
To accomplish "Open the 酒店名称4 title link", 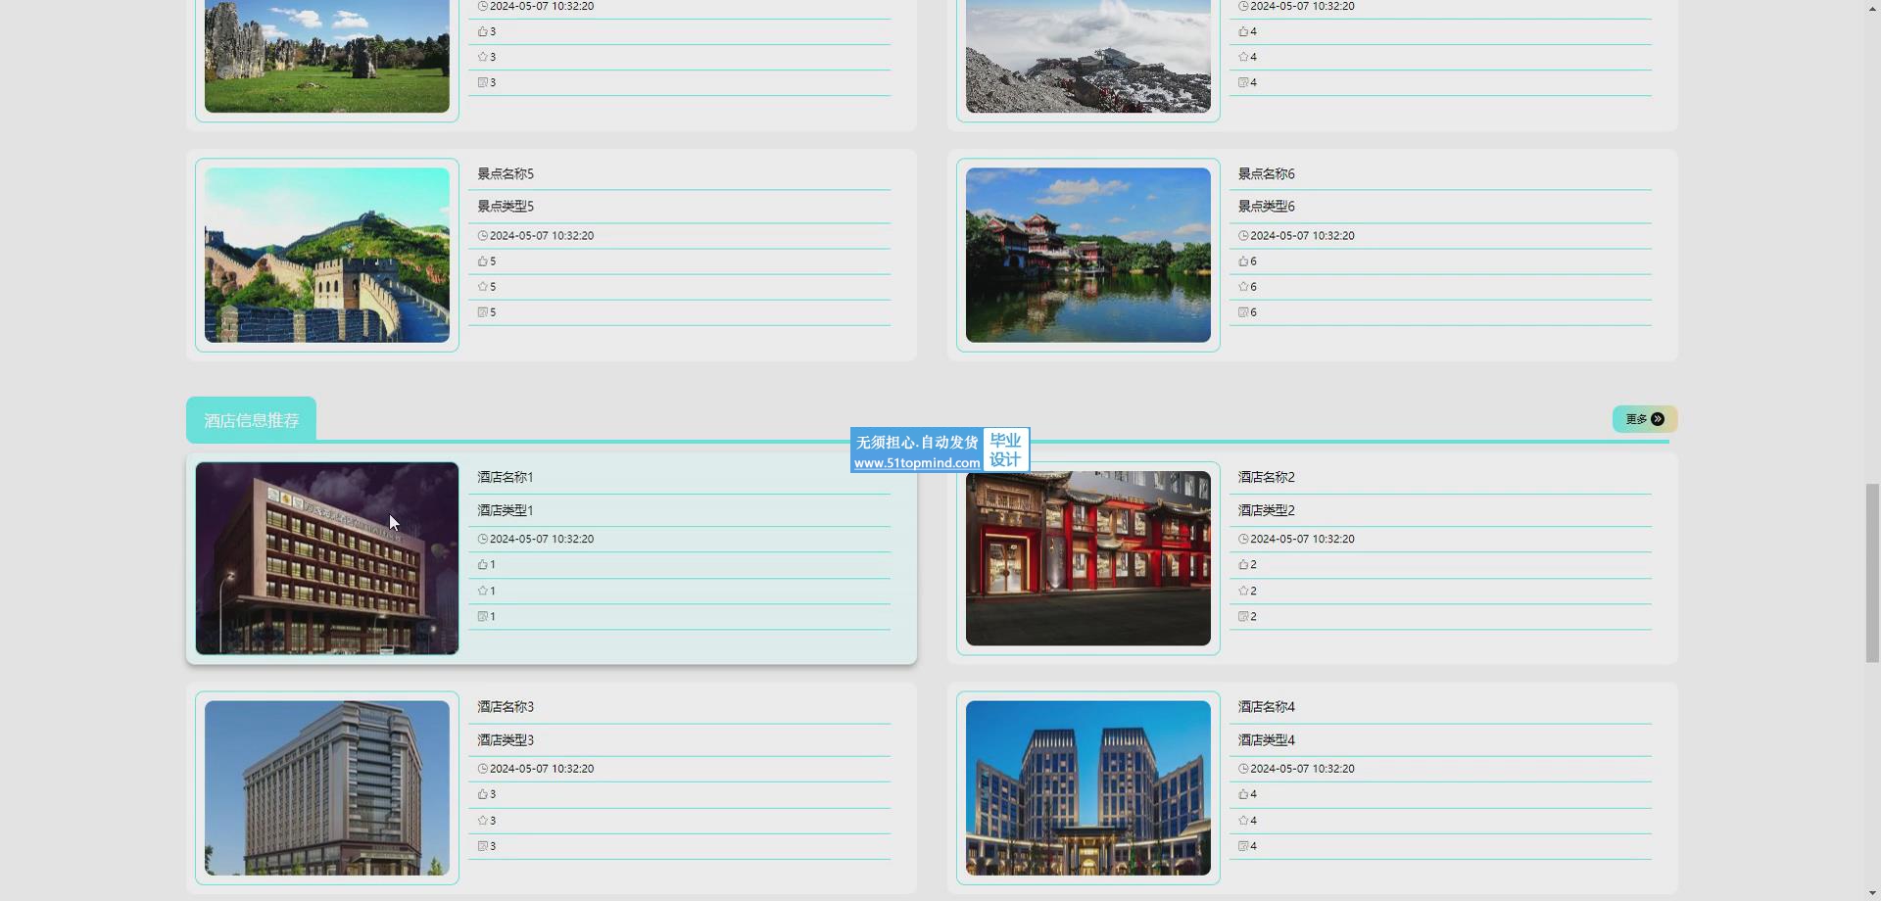I will point(1267,707).
